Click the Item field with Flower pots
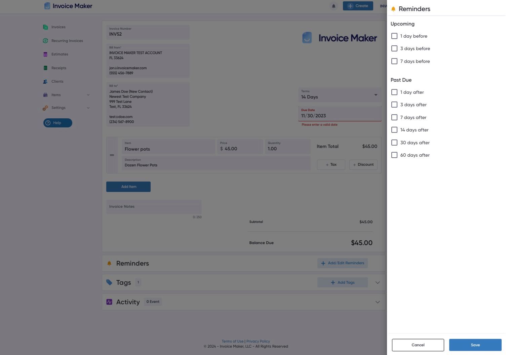This screenshot has width=506, height=355. click(x=168, y=147)
